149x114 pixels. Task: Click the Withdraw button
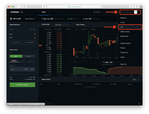point(29,43)
